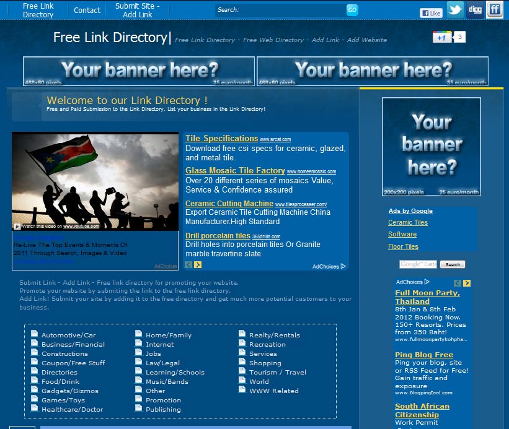The width and height of the screenshot is (509, 429).
Task: Click page icon beside Publishing
Action: point(139,408)
